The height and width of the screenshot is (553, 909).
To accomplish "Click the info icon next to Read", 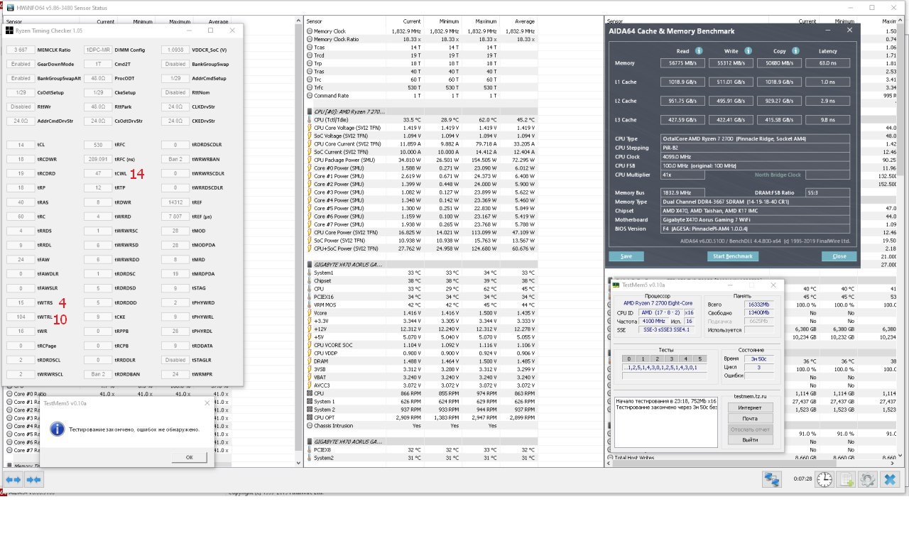I will (x=699, y=51).
